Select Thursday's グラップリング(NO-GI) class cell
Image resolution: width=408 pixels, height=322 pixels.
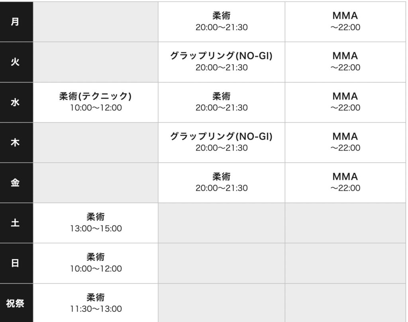(222, 142)
